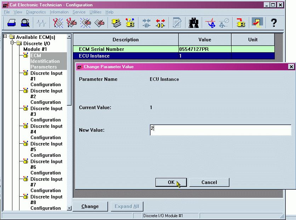Screen dimensions: 296x220
Task: Click the Print toolbar icon
Action: pyautogui.click(x=11, y=23)
